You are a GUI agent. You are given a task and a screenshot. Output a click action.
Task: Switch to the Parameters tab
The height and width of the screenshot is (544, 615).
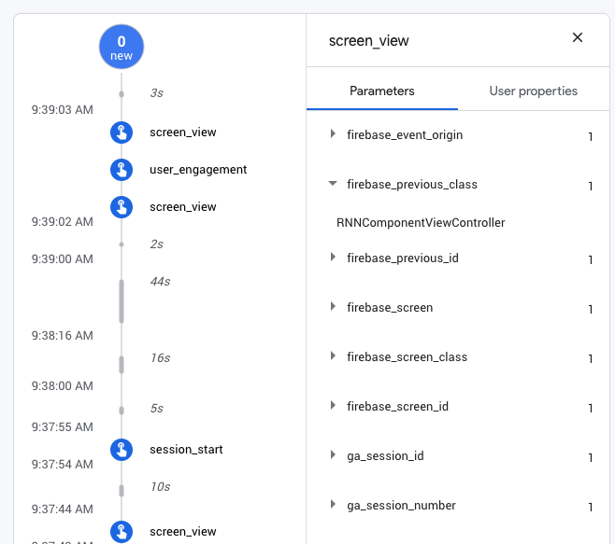pos(382,91)
